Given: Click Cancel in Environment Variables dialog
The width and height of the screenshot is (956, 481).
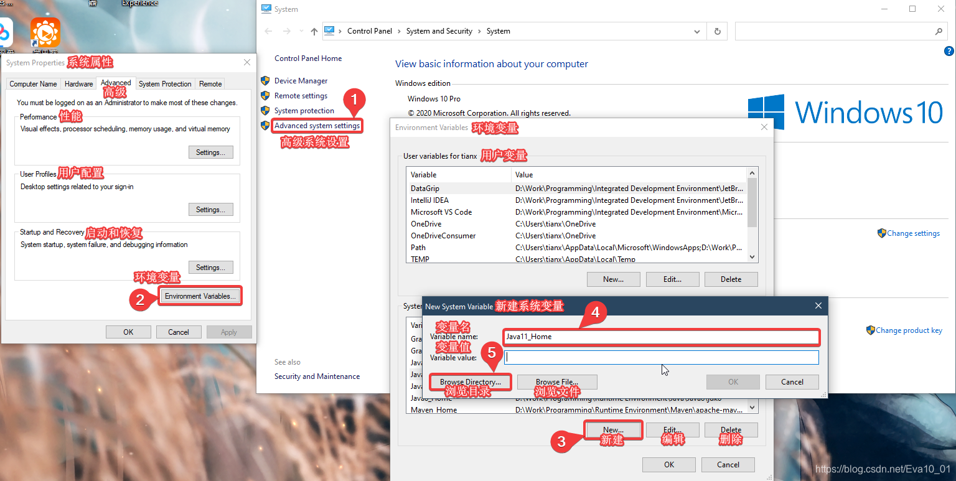Looking at the screenshot, I should (x=728, y=465).
